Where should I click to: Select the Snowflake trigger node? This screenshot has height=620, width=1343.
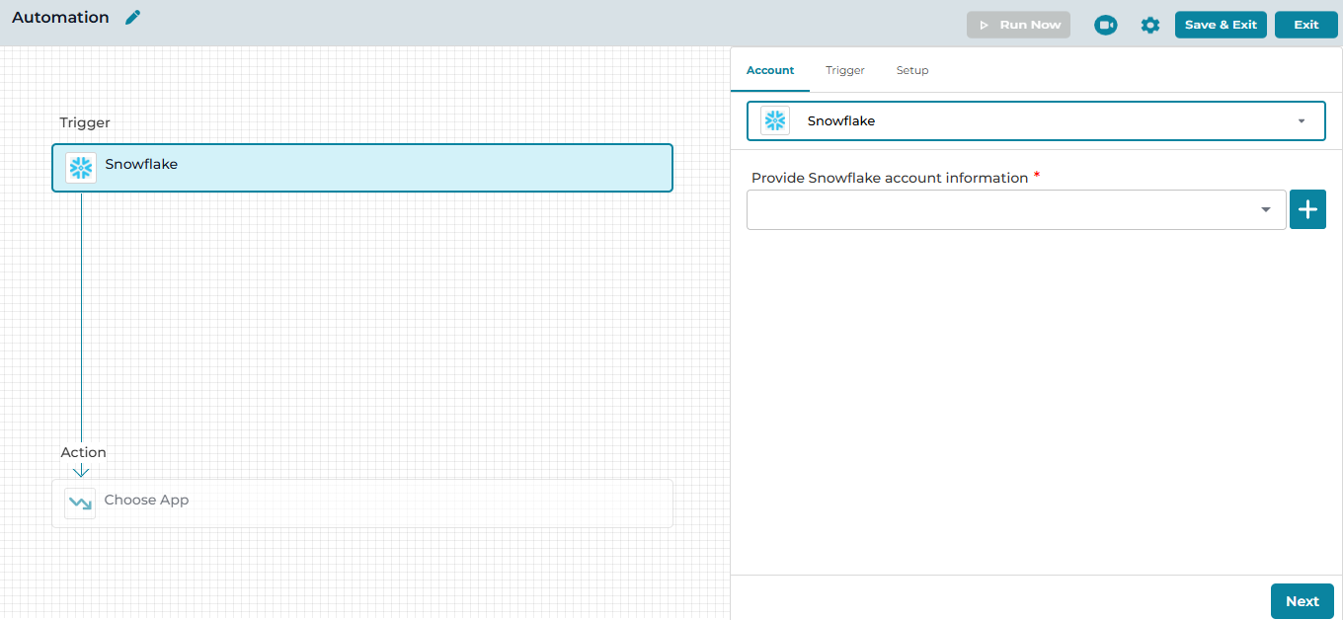pos(362,168)
